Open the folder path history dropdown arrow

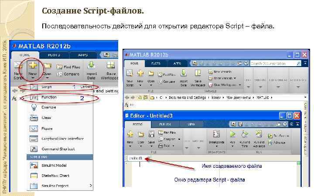[x=305, y=98]
